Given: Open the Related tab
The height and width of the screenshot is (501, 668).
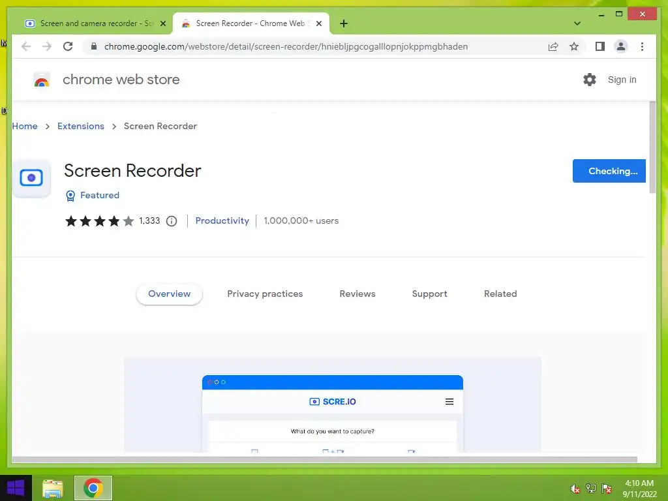Looking at the screenshot, I should point(500,294).
